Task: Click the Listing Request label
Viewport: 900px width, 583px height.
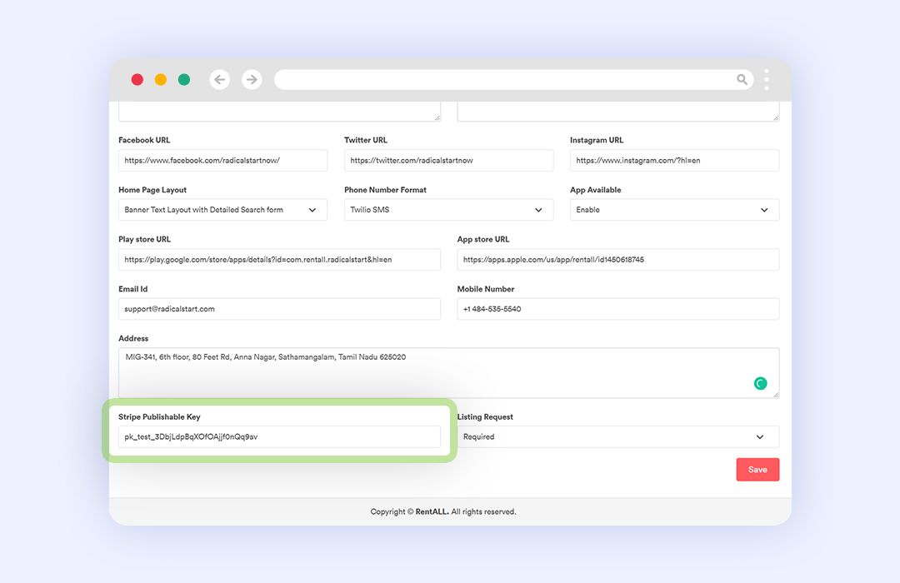Action: (485, 417)
